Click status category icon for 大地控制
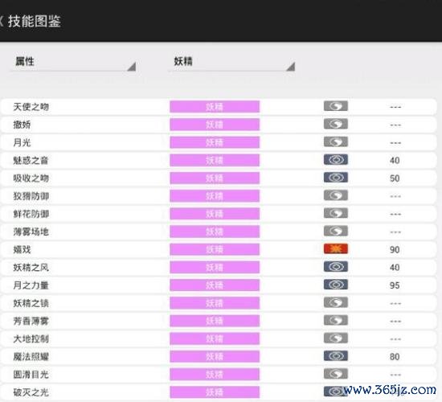 pos(335,338)
